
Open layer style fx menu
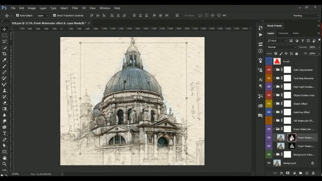(282, 173)
